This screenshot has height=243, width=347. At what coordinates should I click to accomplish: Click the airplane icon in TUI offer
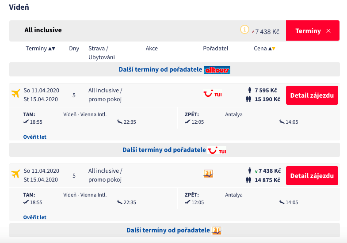coord(16,94)
